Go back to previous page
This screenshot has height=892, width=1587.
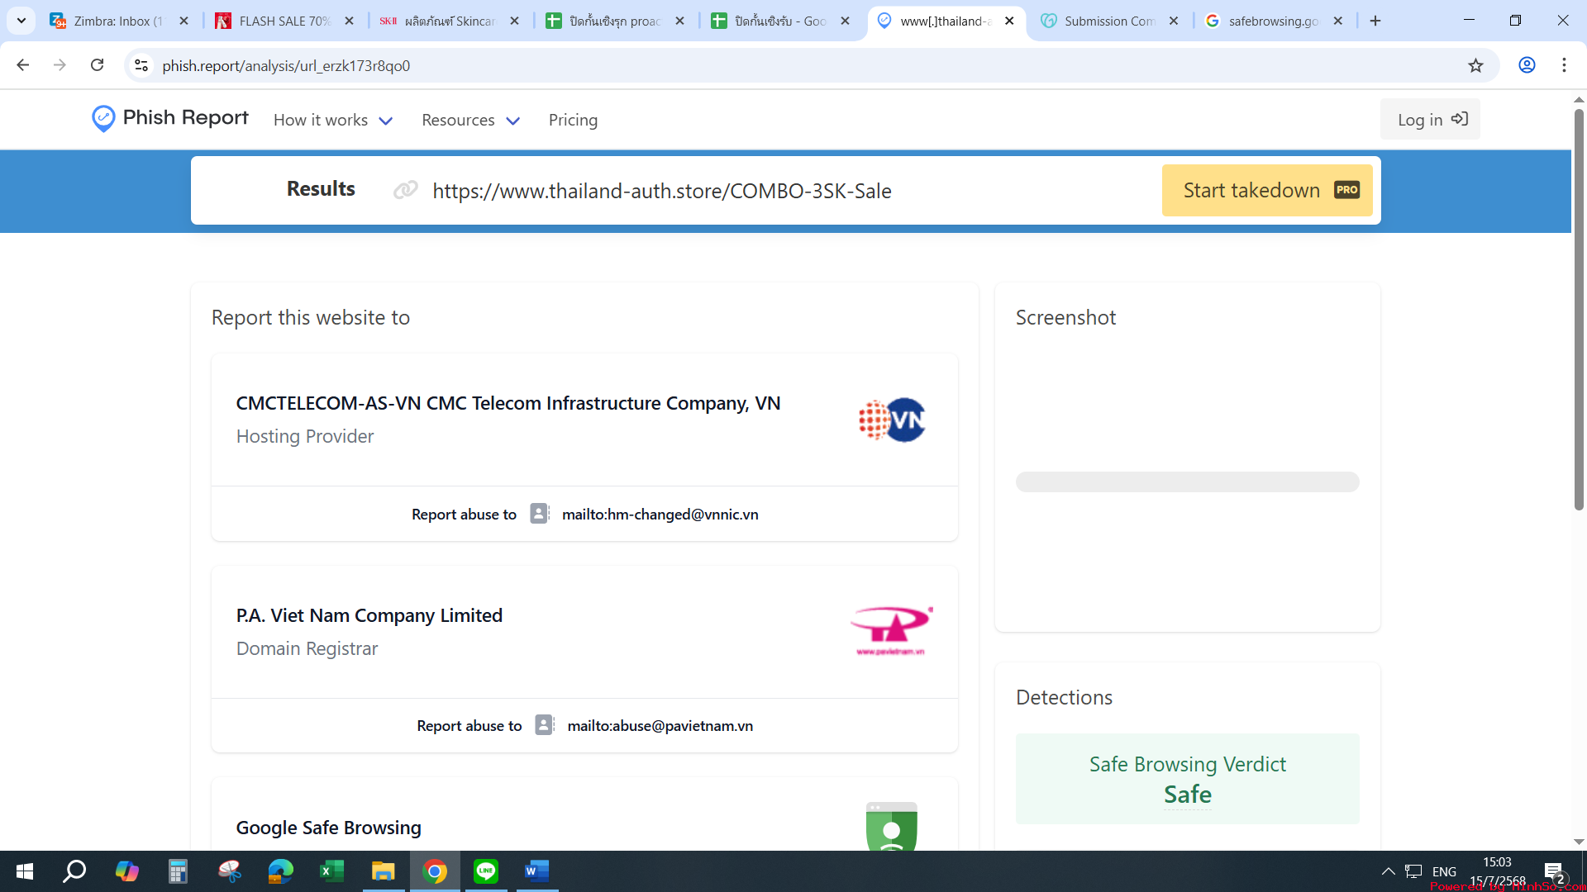coord(22,65)
